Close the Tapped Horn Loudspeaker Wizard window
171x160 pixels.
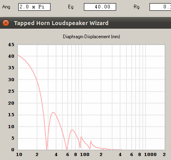pyautogui.click(x=6, y=23)
